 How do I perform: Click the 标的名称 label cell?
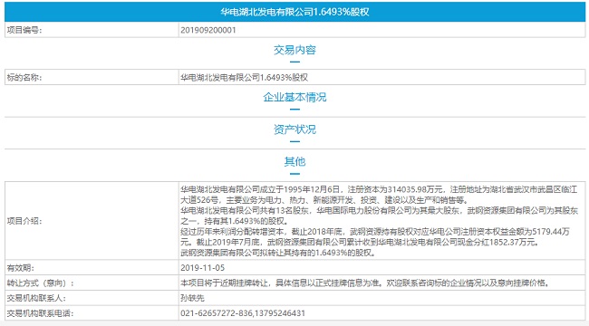[x=92, y=77]
